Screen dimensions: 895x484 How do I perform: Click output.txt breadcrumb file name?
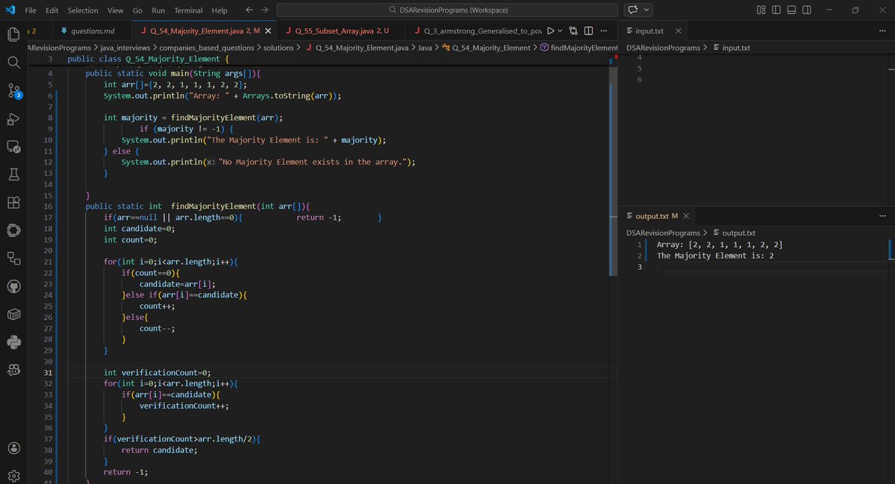point(738,233)
